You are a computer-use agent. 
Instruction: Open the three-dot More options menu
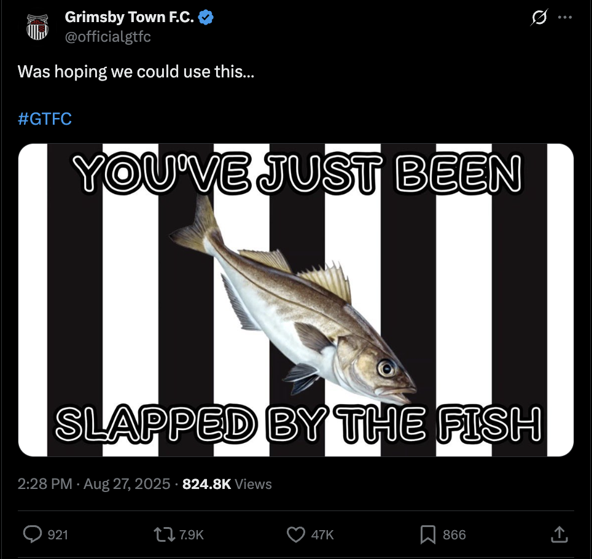pos(564,18)
